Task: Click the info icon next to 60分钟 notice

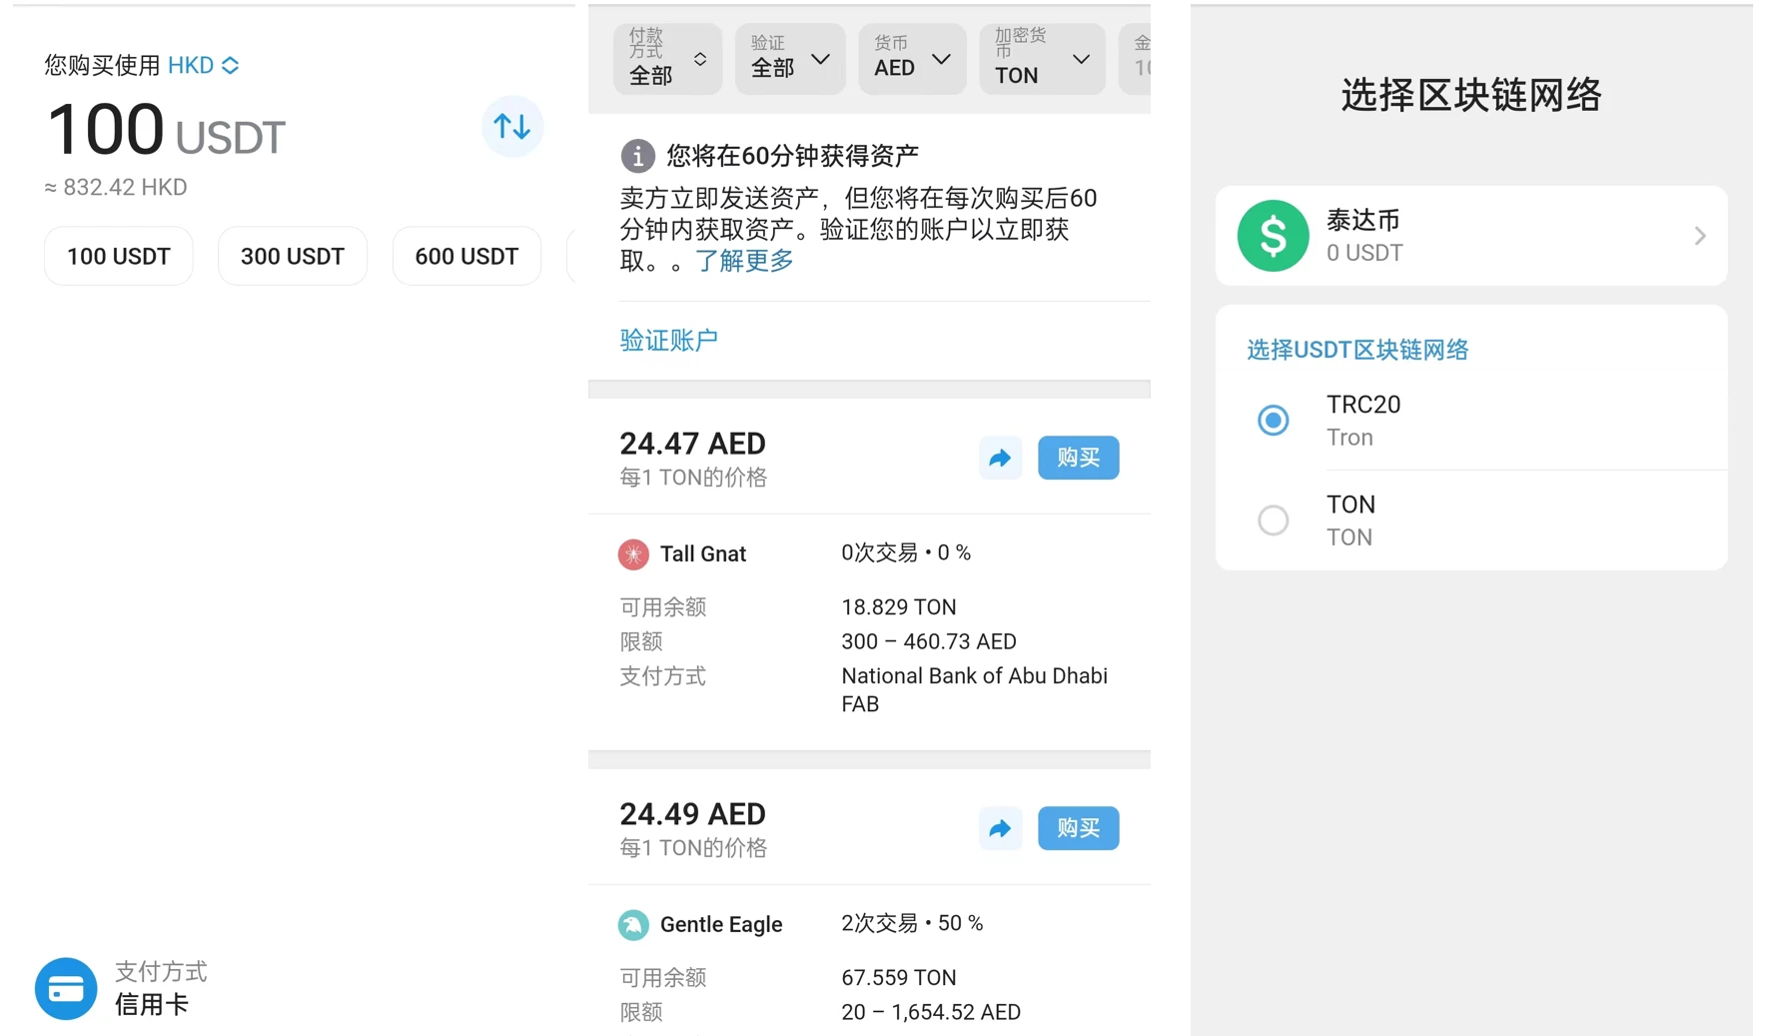Action: pos(636,155)
